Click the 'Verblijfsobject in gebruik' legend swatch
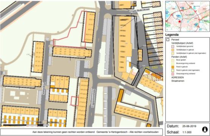 coord(173,50)
